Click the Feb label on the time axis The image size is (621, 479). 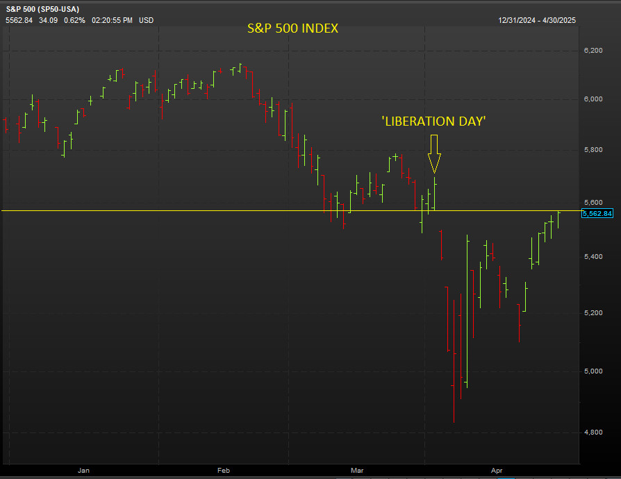(224, 470)
